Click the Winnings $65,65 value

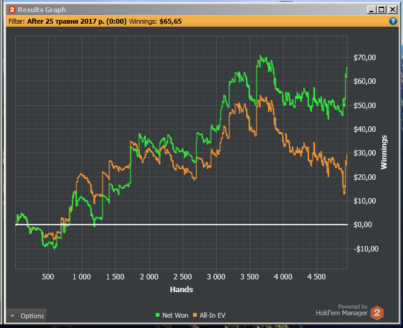pyautogui.click(x=170, y=21)
